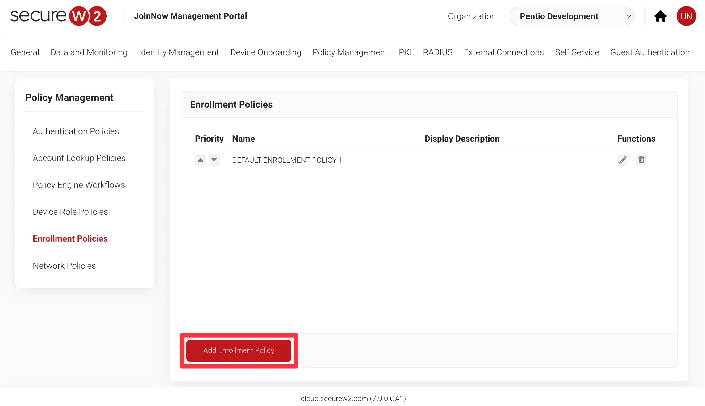705x406 pixels.
Task: Open the Guest Authentication menu
Action: [650, 52]
